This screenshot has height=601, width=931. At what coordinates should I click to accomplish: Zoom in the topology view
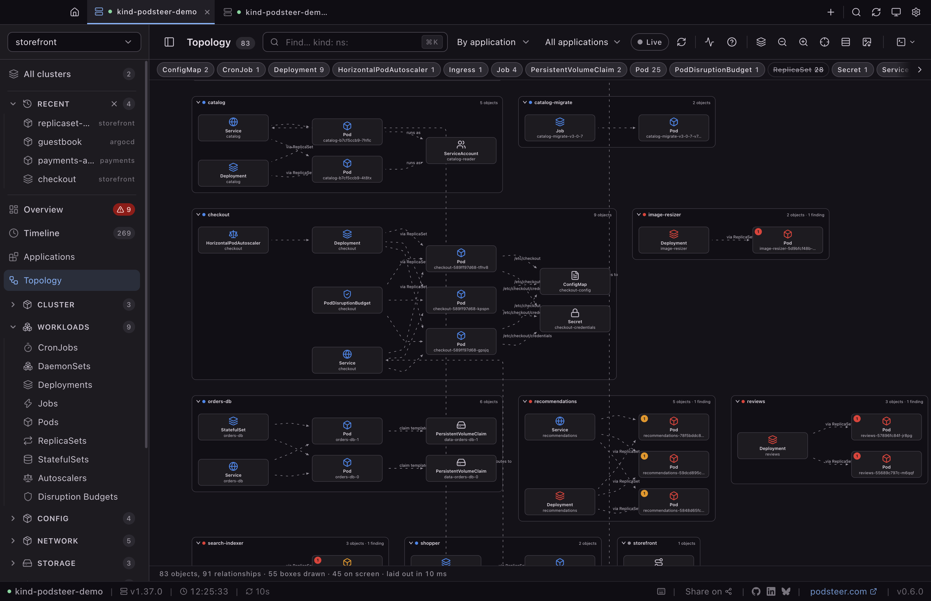pyautogui.click(x=803, y=42)
